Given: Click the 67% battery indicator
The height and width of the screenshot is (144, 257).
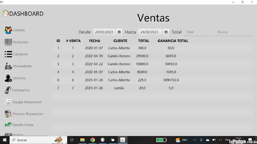Looking at the screenshot, I should click(161, 140).
